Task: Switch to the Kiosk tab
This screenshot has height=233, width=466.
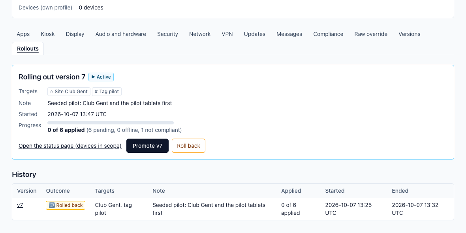Action: tap(47, 34)
